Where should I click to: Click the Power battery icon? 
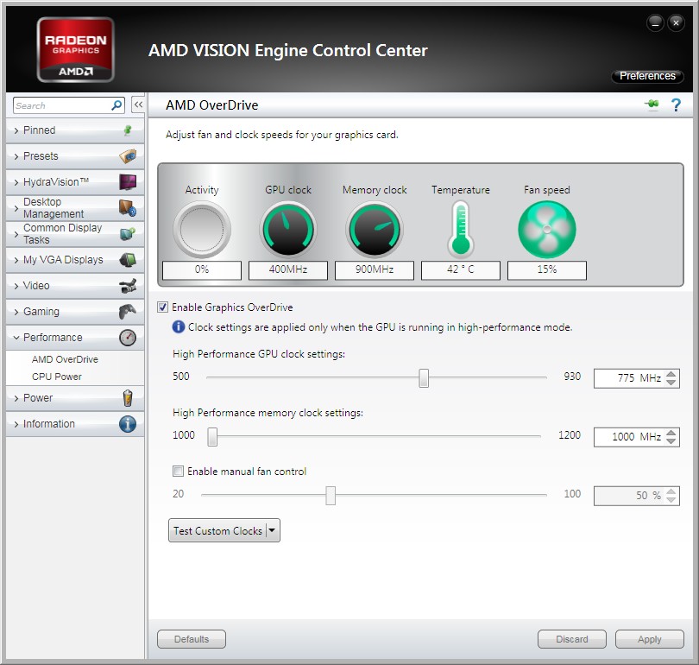click(x=128, y=398)
